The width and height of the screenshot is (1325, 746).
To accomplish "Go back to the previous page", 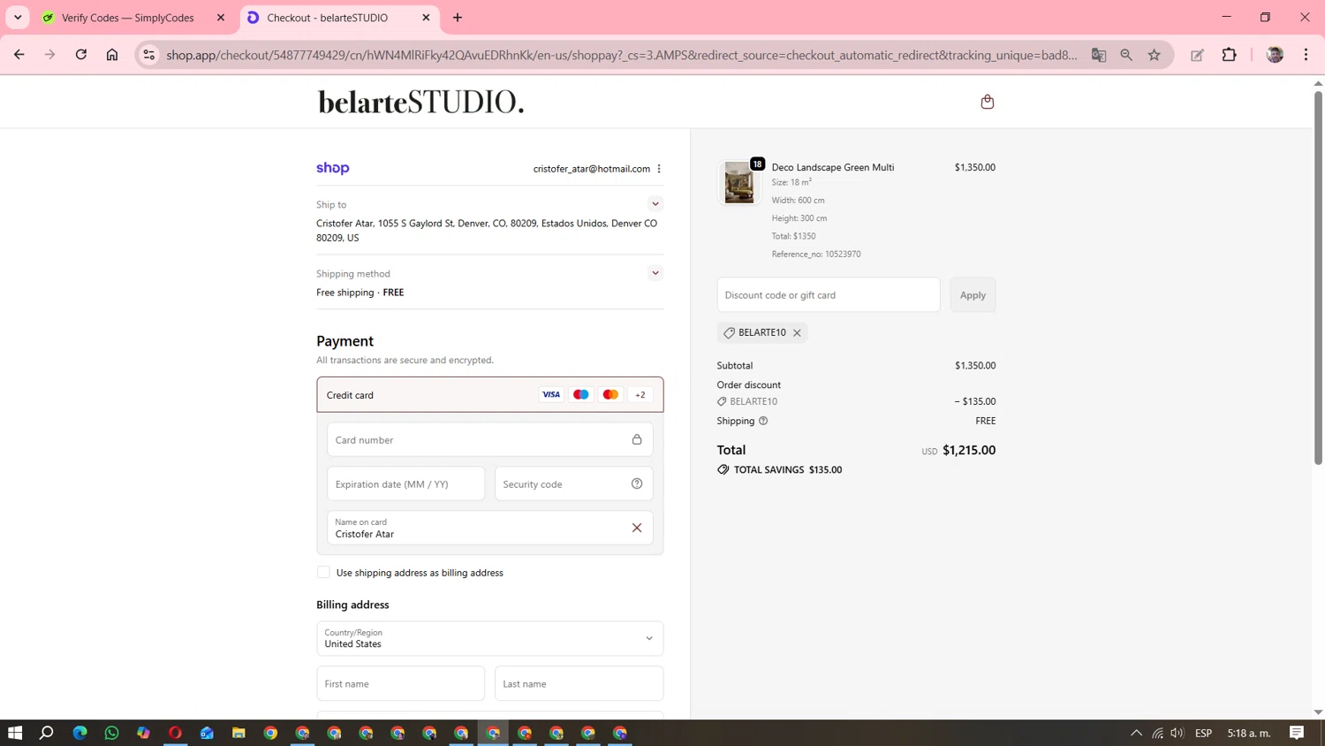I will click(19, 55).
